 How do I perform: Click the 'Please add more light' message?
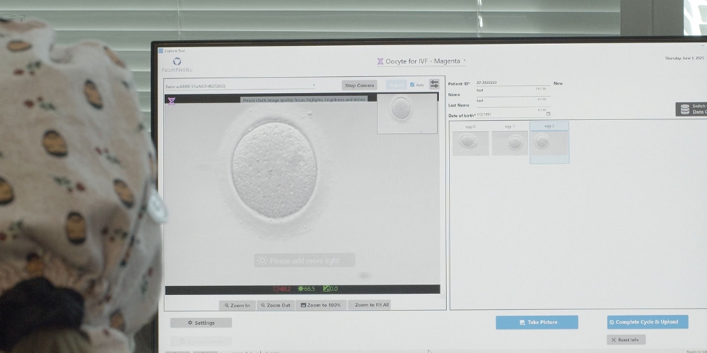pyautogui.click(x=304, y=261)
